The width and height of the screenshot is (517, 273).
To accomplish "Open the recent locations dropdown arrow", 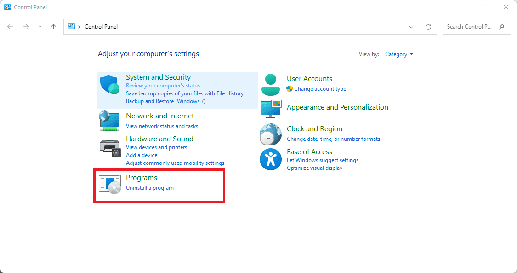I will point(40,27).
